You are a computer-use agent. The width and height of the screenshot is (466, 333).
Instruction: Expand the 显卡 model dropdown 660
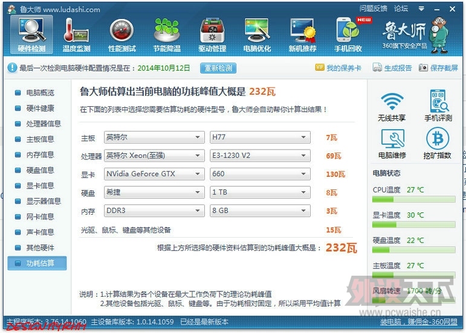coord(260,174)
